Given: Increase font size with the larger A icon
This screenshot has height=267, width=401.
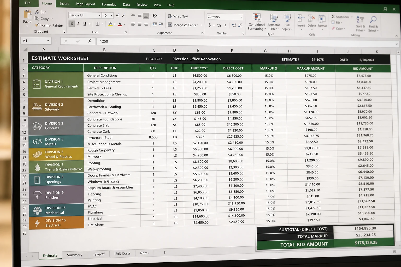Looking at the screenshot, I should pyautogui.click(x=117, y=15).
